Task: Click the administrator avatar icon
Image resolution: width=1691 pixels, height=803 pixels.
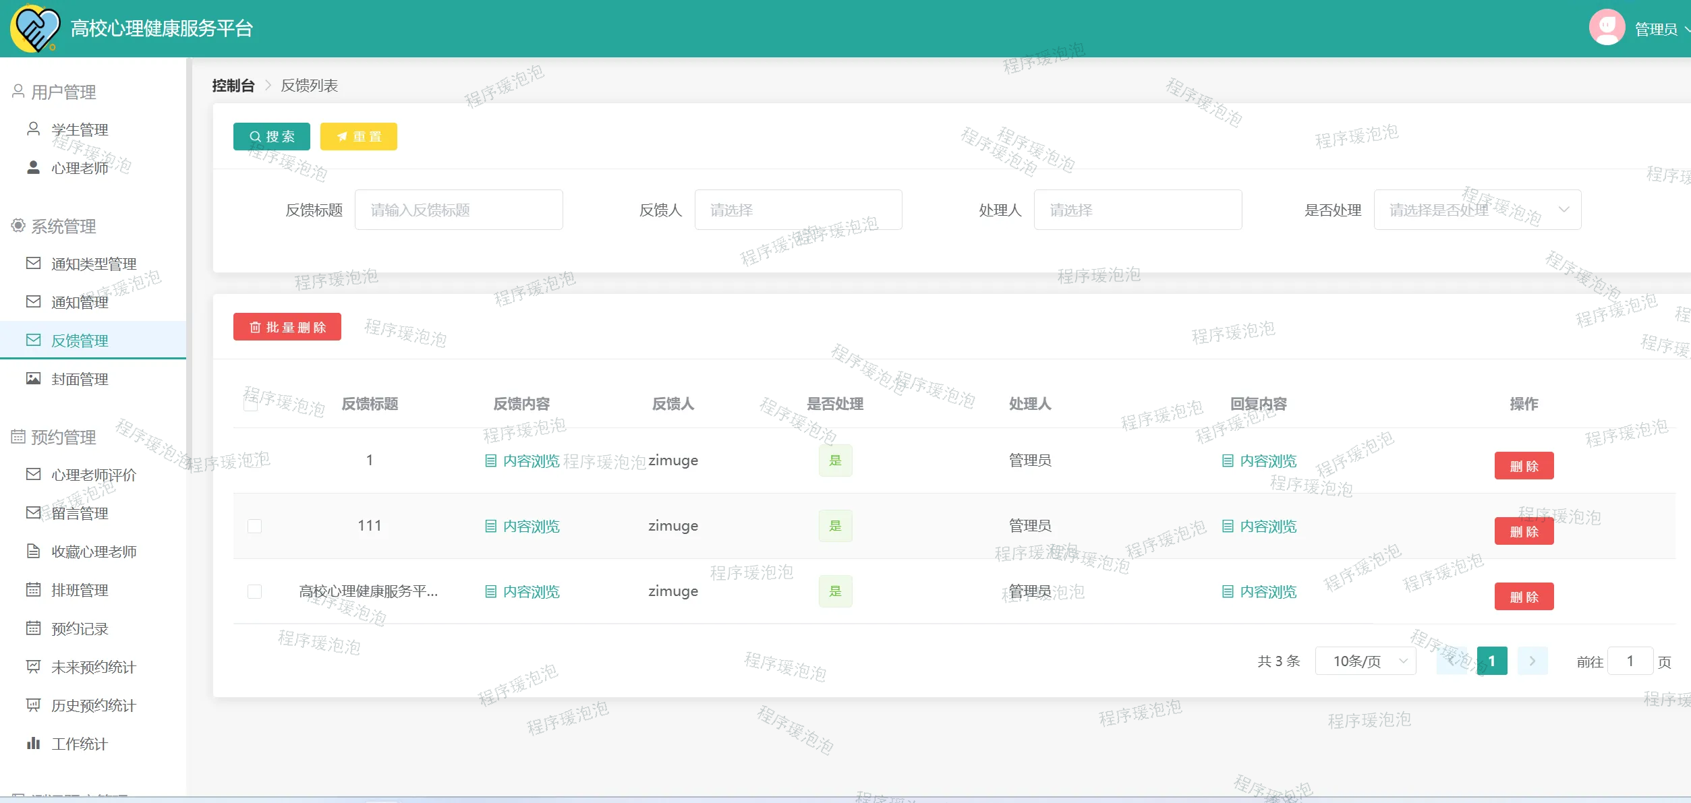Action: [1607, 28]
